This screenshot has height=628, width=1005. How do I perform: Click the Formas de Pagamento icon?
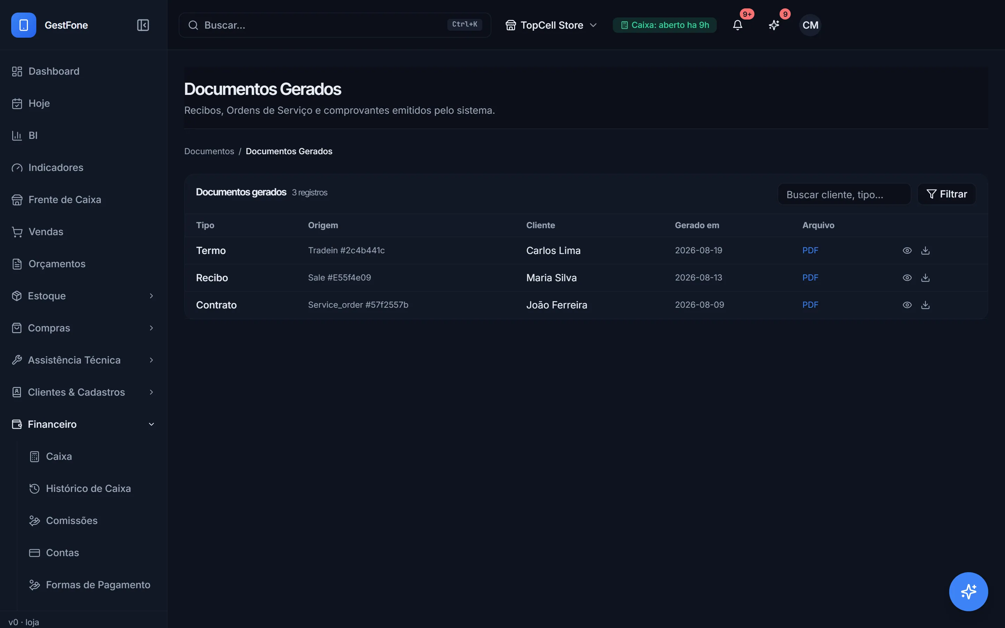pos(35,585)
